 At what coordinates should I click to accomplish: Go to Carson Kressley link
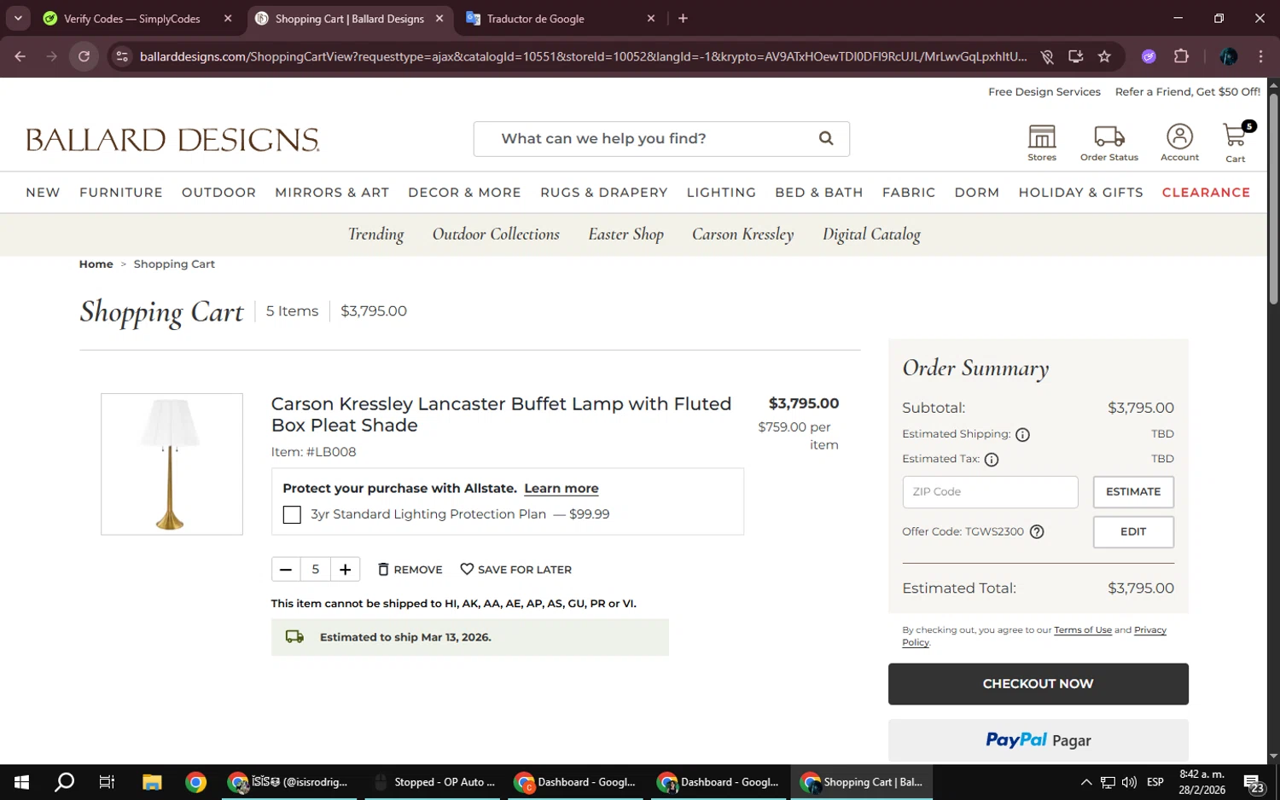tap(742, 235)
